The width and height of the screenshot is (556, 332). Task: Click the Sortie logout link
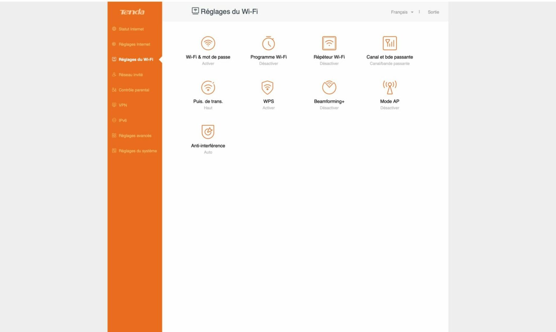tap(433, 12)
